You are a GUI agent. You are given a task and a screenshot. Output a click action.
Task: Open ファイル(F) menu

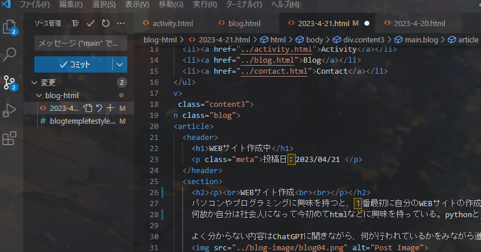[35, 4]
